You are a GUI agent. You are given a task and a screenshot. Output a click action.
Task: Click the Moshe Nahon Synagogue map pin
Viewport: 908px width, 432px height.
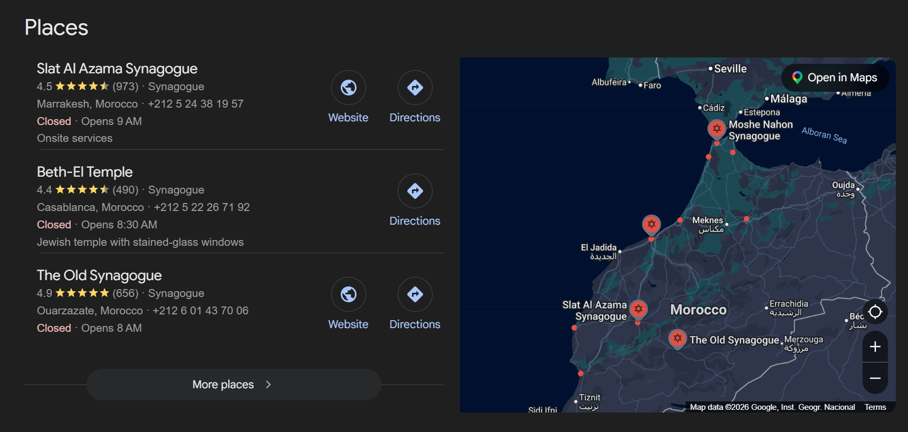click(x=716, y=129)
